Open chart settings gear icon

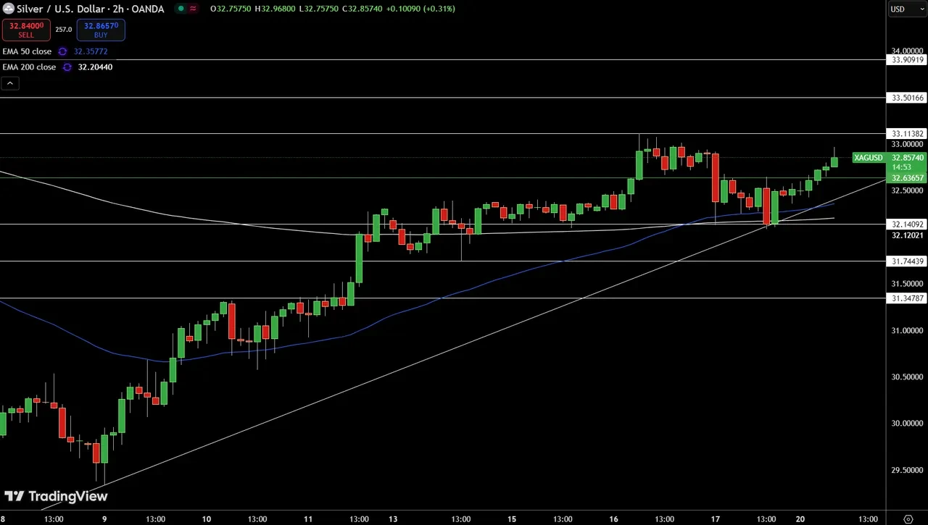(908, 518)
